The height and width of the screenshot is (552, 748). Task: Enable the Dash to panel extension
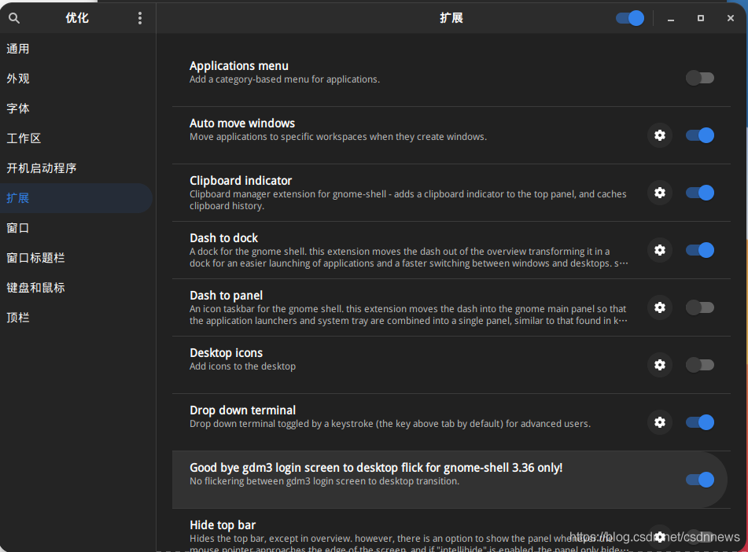(x=699, y=307)
